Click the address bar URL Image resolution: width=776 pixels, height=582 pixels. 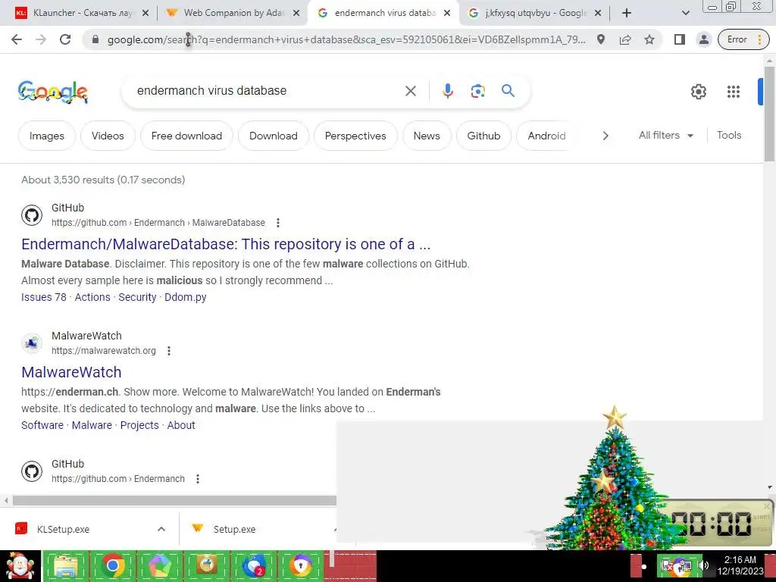click(x=346, y=39)
